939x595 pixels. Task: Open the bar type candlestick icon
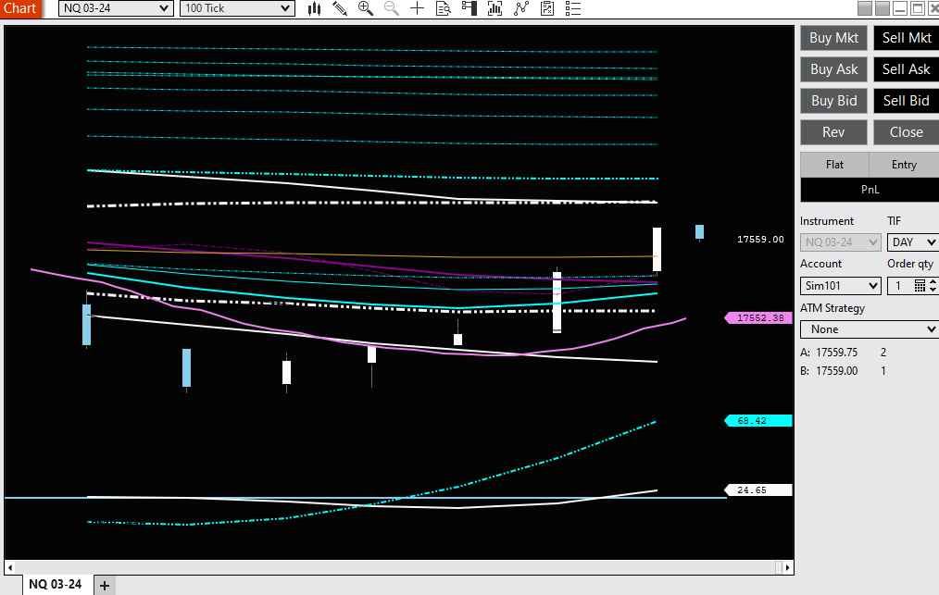[x=315, y=8]
